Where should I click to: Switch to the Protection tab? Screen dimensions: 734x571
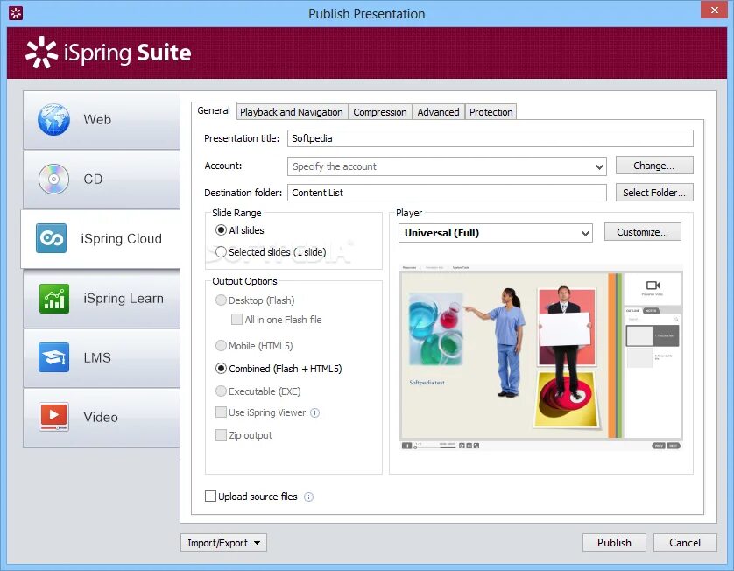pyautogui.click(x=491, y=112)
